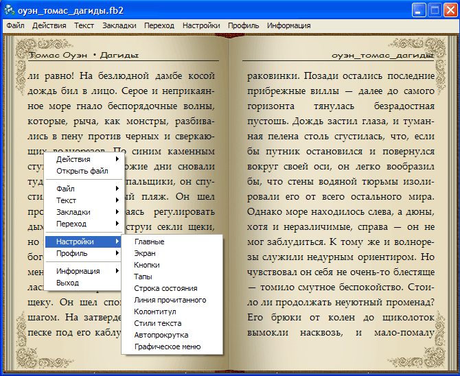
Task: Select Выход in the context menu
Action: 67,283
